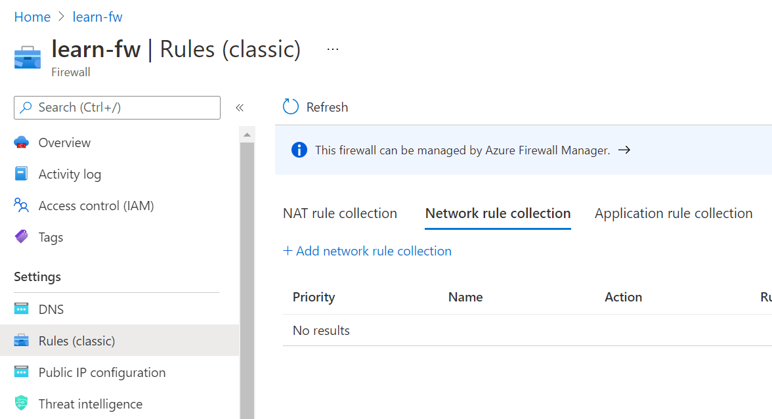Click the magnifier icon in search box
This screenshot has height=419, width=772.
(x=26, y=107)
